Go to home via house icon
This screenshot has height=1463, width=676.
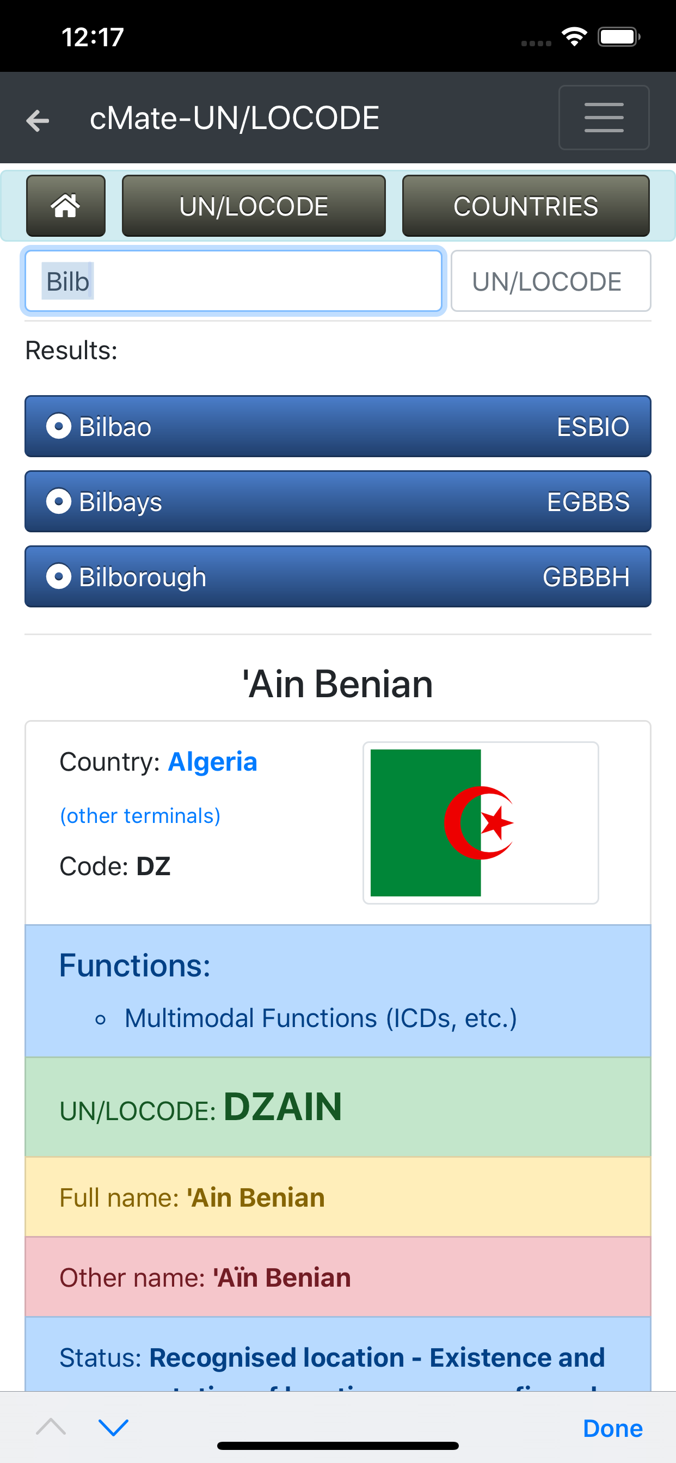click(66, 206)
